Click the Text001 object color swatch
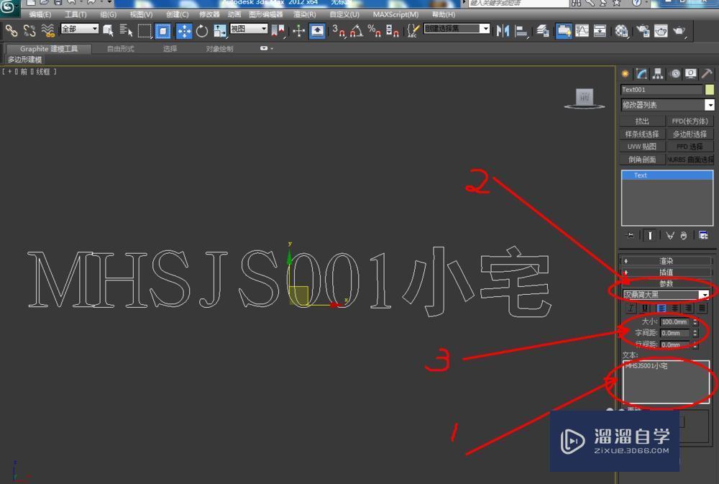This screenshot has width=719, height=484. pyautogui.click(x=711, y=89)
